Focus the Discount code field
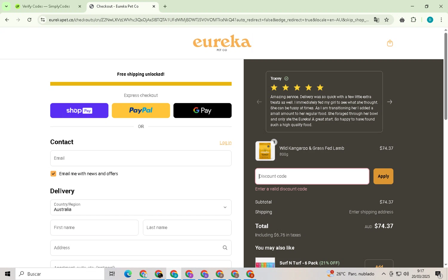This screenshot has height=280, width=448. 312,176
